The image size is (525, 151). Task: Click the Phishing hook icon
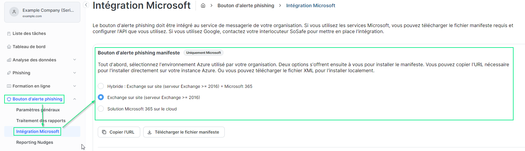[x=9, y=73]
